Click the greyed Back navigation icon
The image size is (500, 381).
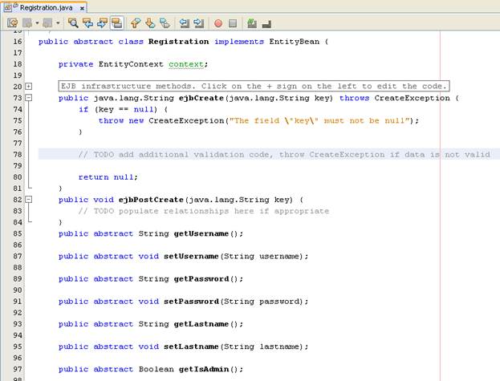(27, 23)
